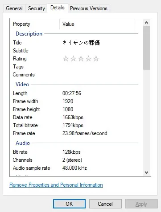Screen dimensions: 161x212
Task: Click the Cancel button
Action: coord(105,204)
